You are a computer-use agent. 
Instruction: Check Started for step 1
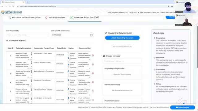tap(69, 56)
